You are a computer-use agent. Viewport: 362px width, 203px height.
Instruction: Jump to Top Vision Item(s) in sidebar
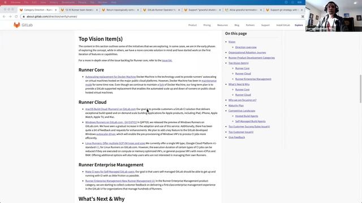coord(239,63)
